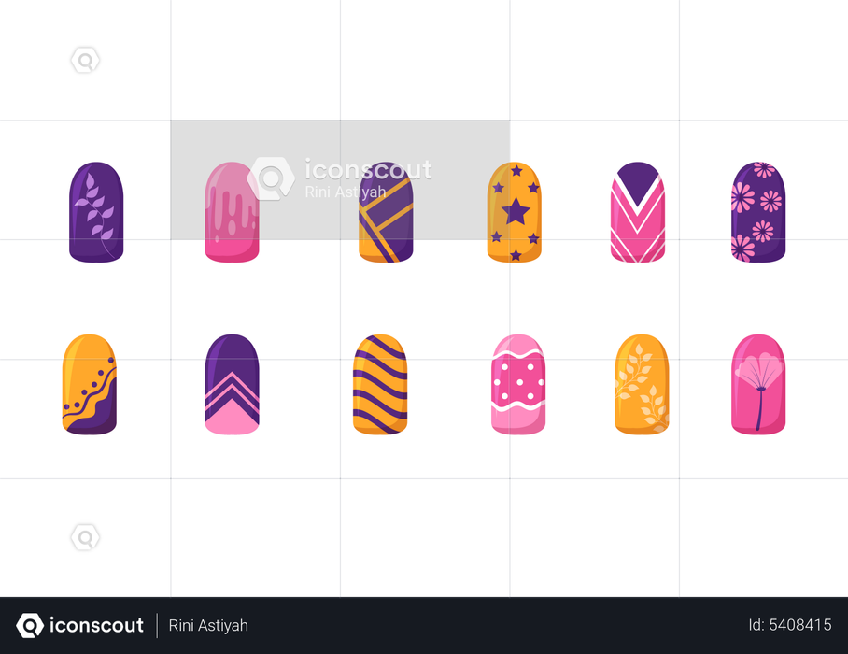Click the asset Id 5408415 text

790,625
